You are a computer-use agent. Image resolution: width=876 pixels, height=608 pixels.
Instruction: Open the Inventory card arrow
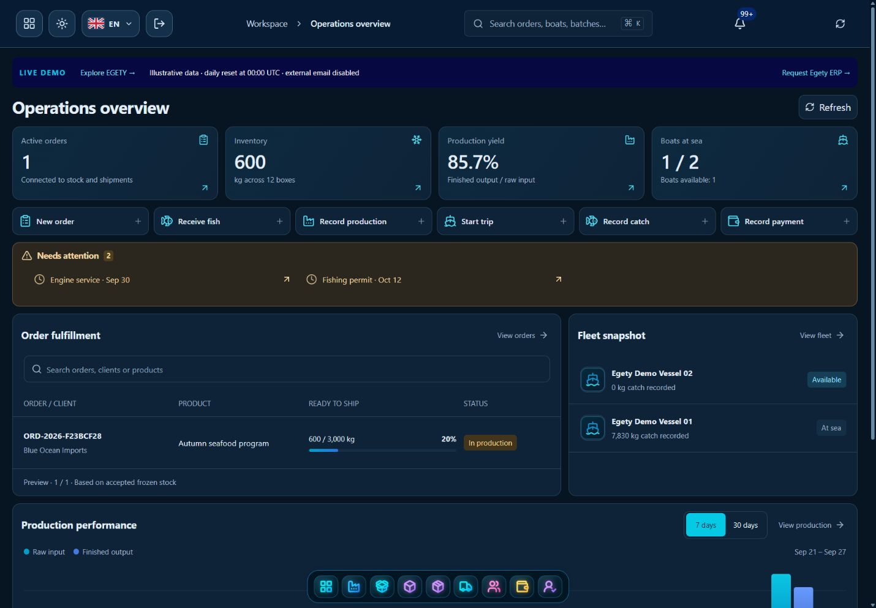pyautogui.click(x=418, y=188)
